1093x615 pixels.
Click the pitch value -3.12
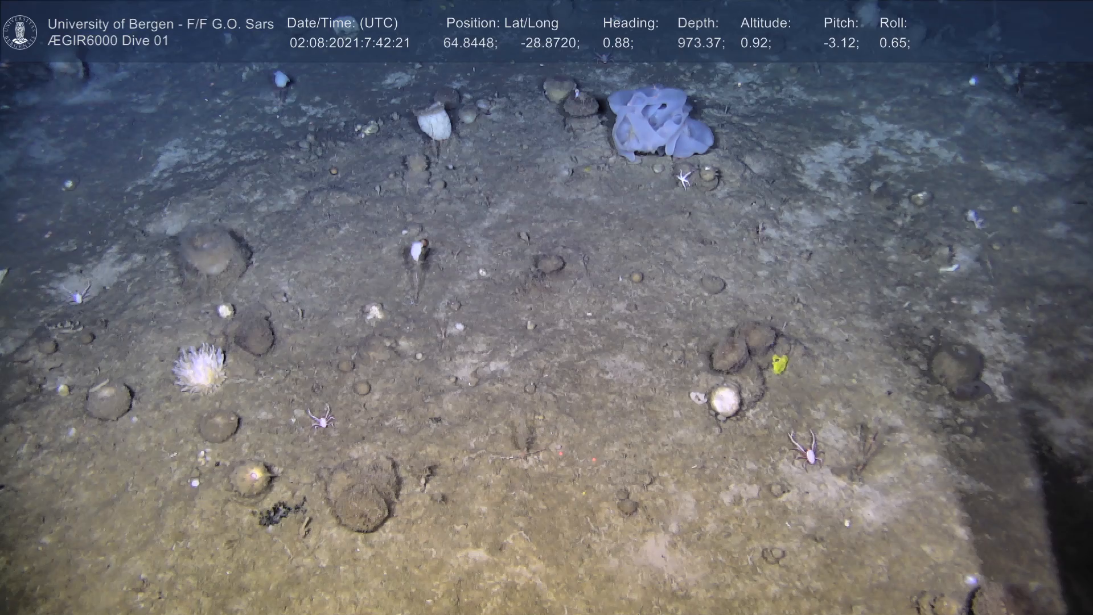pyautogui.click(x=841, y=43)
